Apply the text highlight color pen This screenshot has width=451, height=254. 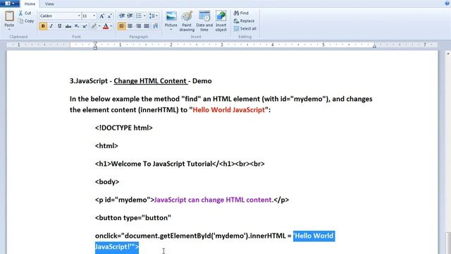[94, 26]
